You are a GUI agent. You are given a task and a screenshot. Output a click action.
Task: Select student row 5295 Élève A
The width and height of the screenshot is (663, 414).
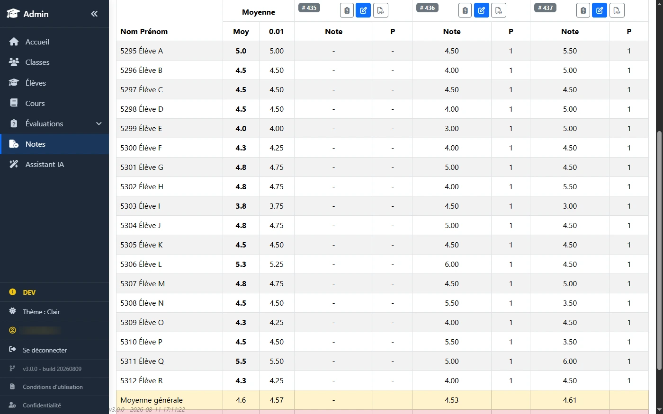pyautogui.click(x=382, y=51)
